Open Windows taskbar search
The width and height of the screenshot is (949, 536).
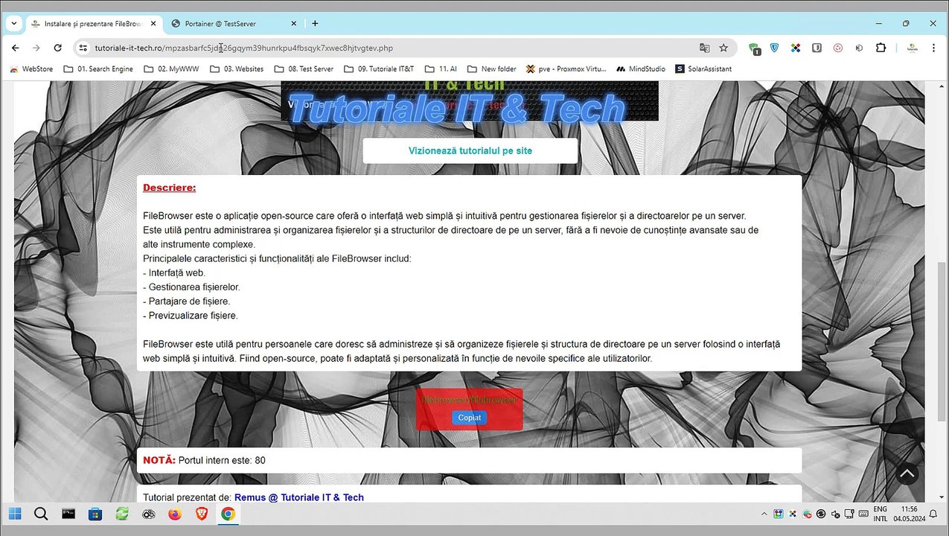(x=41, y=514)
